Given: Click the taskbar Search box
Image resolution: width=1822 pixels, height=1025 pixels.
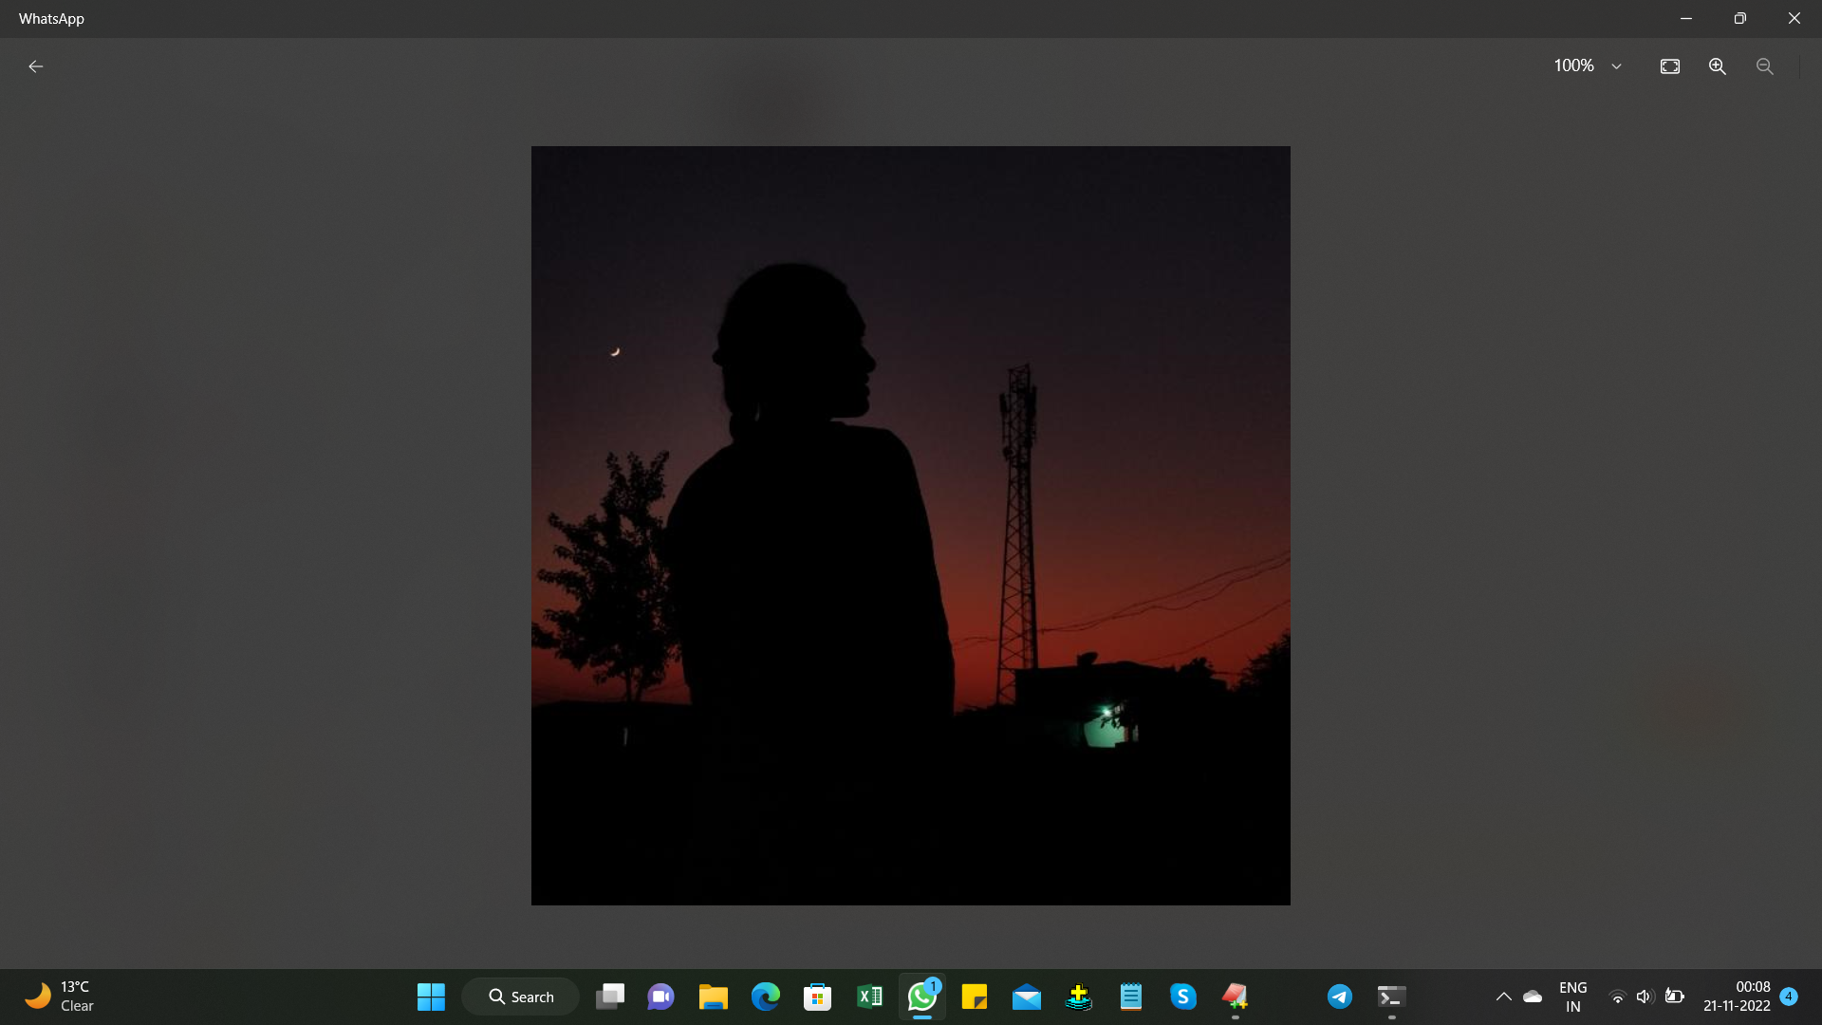Looking at the screenshot, I should [520, 997].
